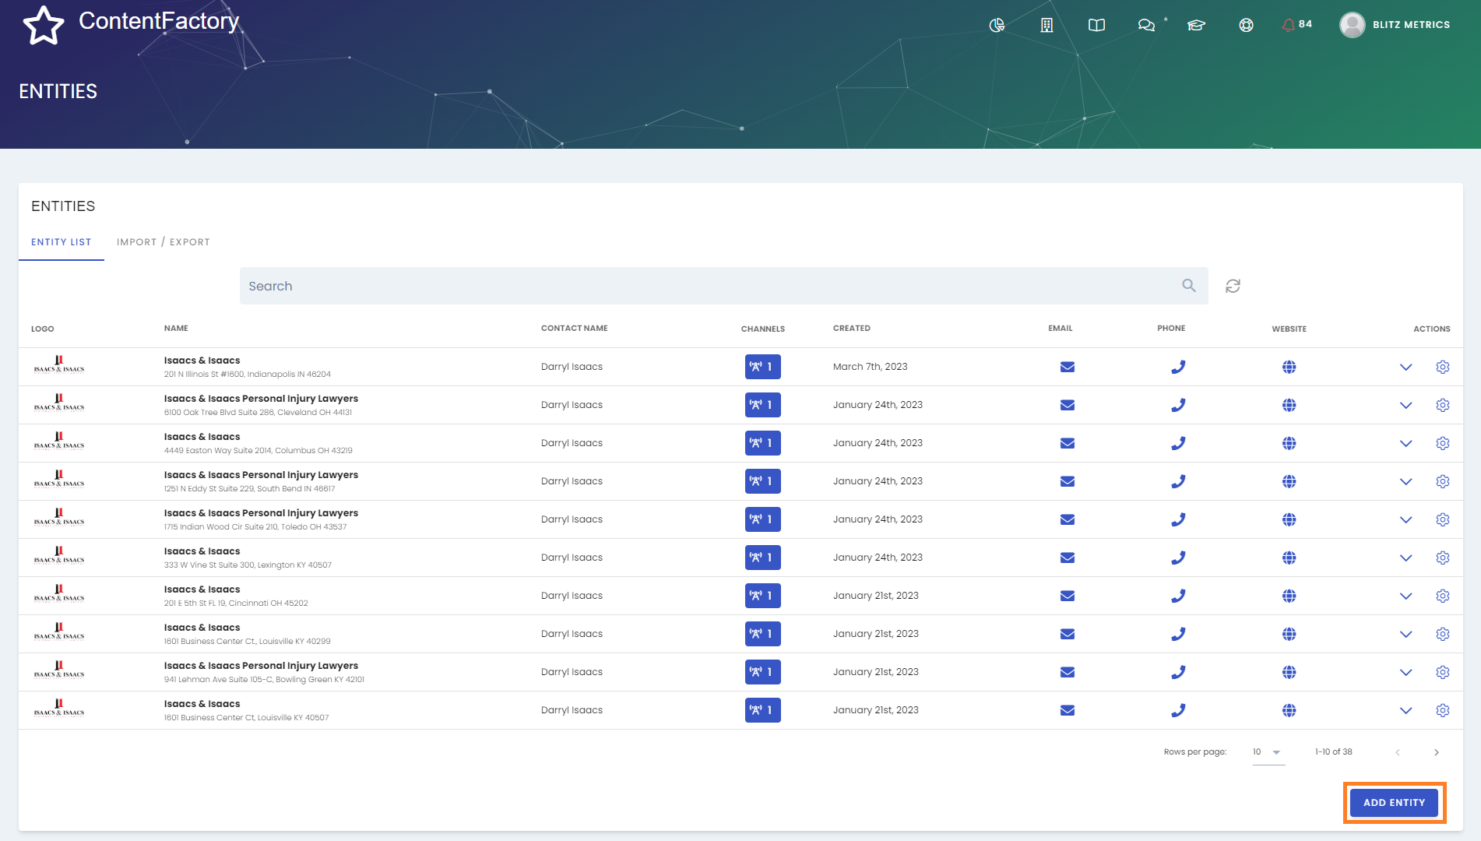Click the magnifier search icon
Screen dimensions: 1481x841
click(1189, 286)
